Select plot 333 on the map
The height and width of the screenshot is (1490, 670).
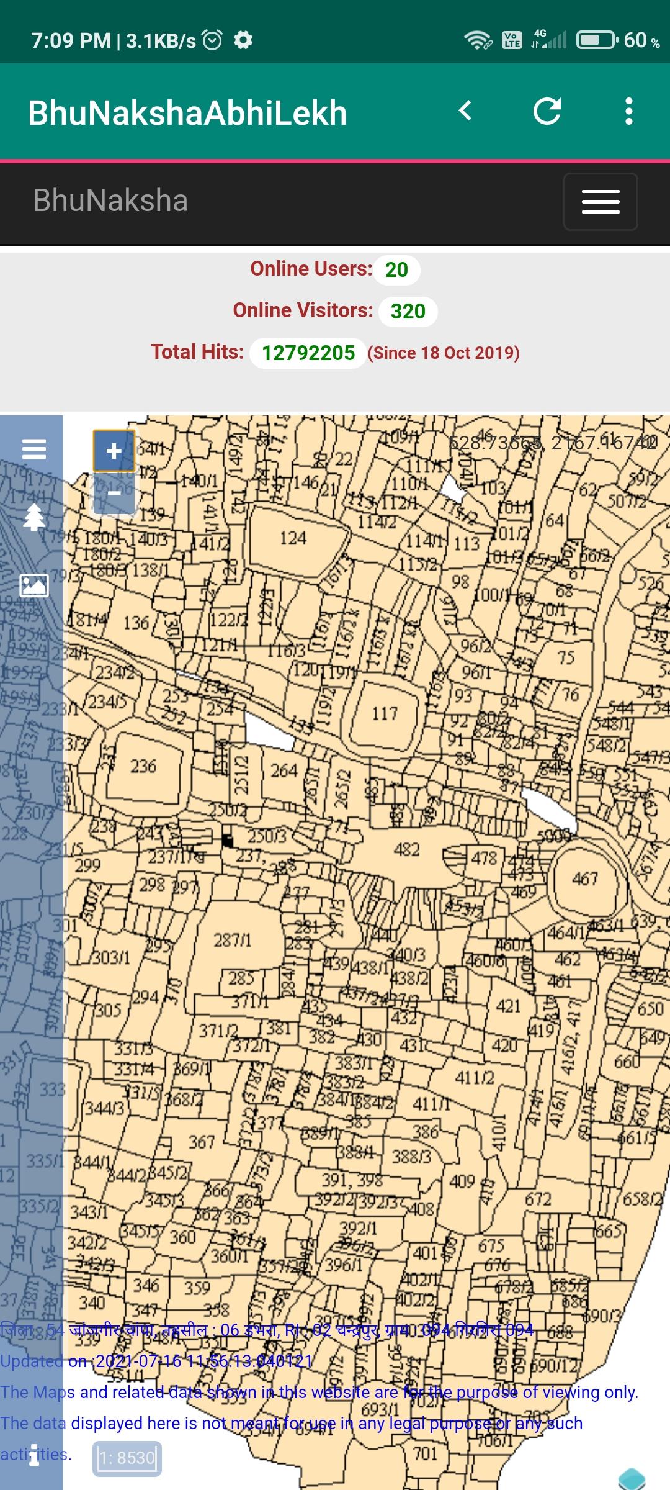click(x=53, y=1089)
